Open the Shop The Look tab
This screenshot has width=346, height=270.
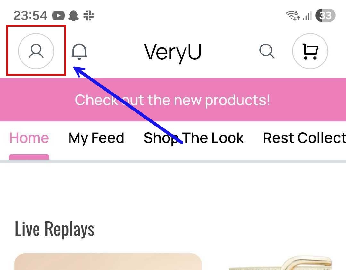tap(194, 138)
